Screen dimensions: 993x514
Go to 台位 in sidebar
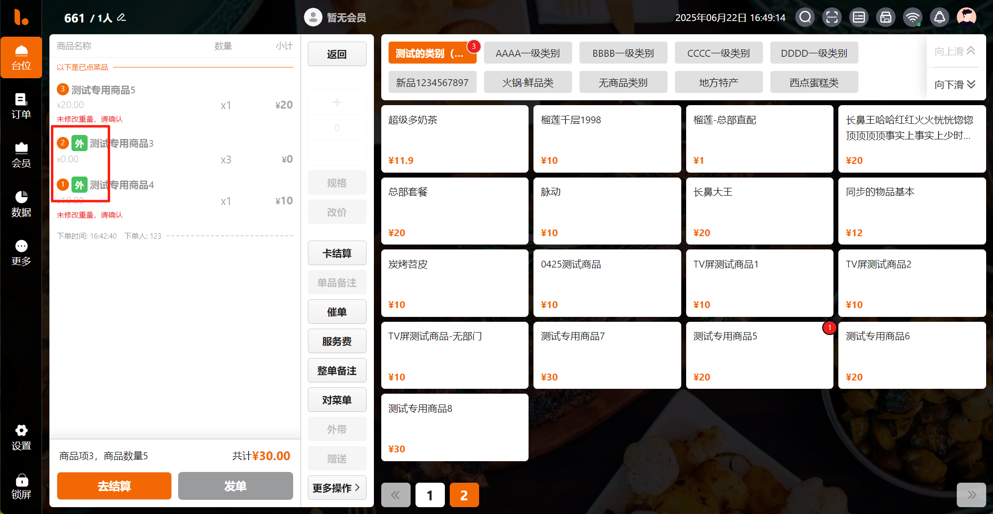click(21, 57)
